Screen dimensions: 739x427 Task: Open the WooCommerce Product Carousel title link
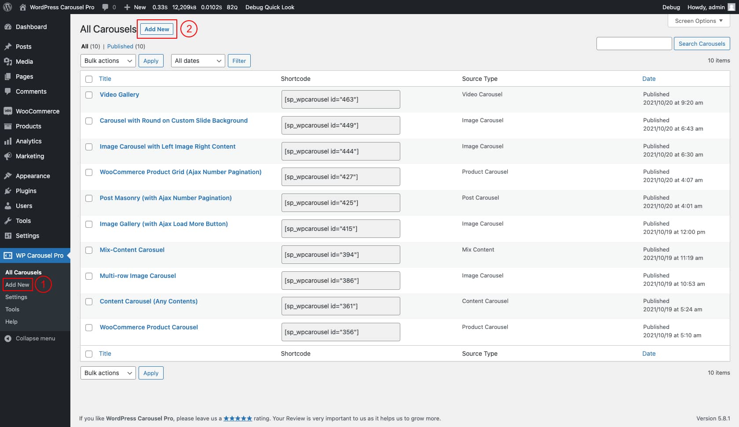click(x=149, y=327)
